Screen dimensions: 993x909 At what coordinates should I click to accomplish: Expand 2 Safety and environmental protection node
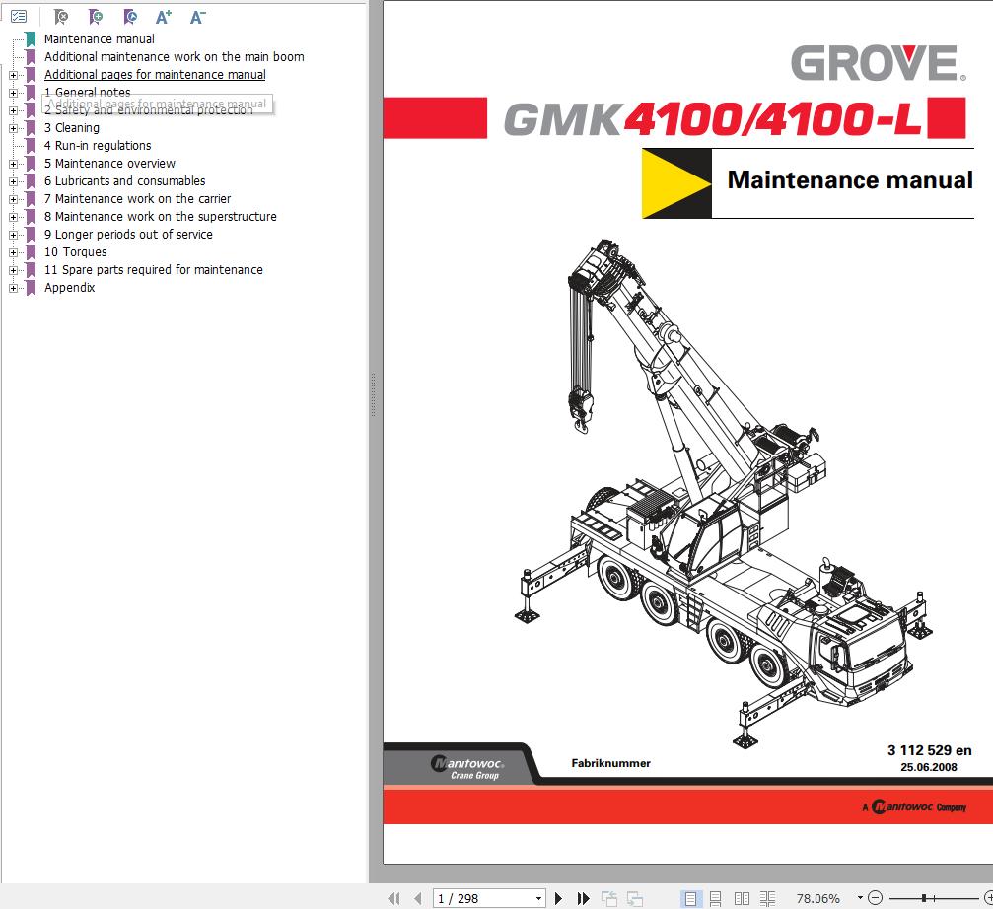(13, 110)
